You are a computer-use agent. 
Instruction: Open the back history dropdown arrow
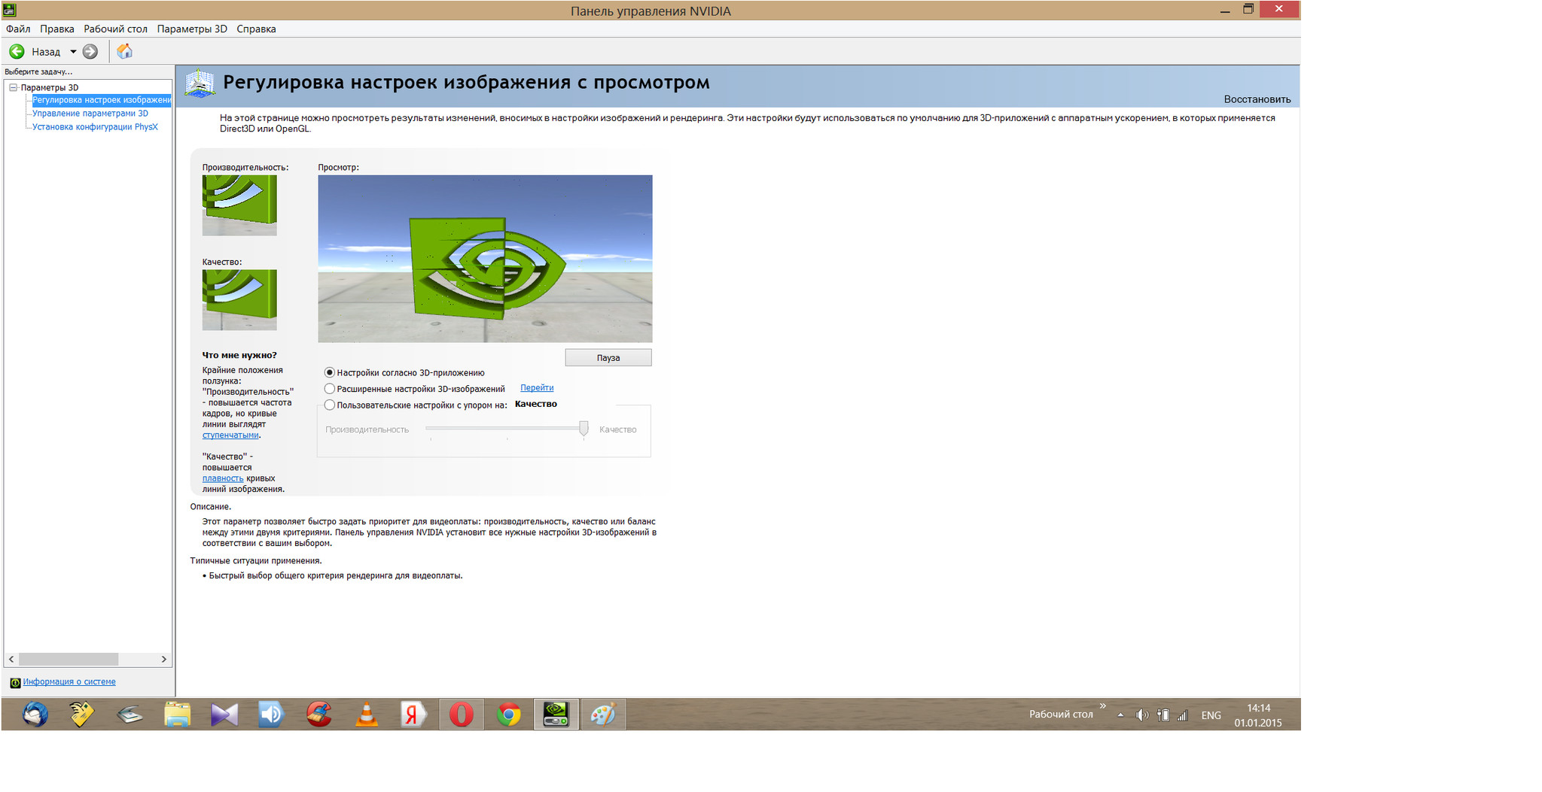coord(73,52)
